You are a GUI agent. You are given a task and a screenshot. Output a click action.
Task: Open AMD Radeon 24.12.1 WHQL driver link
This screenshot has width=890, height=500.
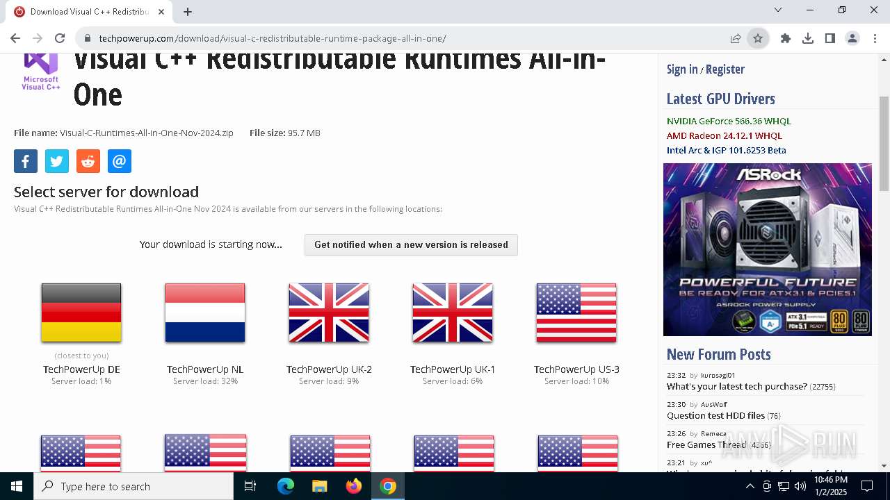pyautogui.click(x=725, y=135)
